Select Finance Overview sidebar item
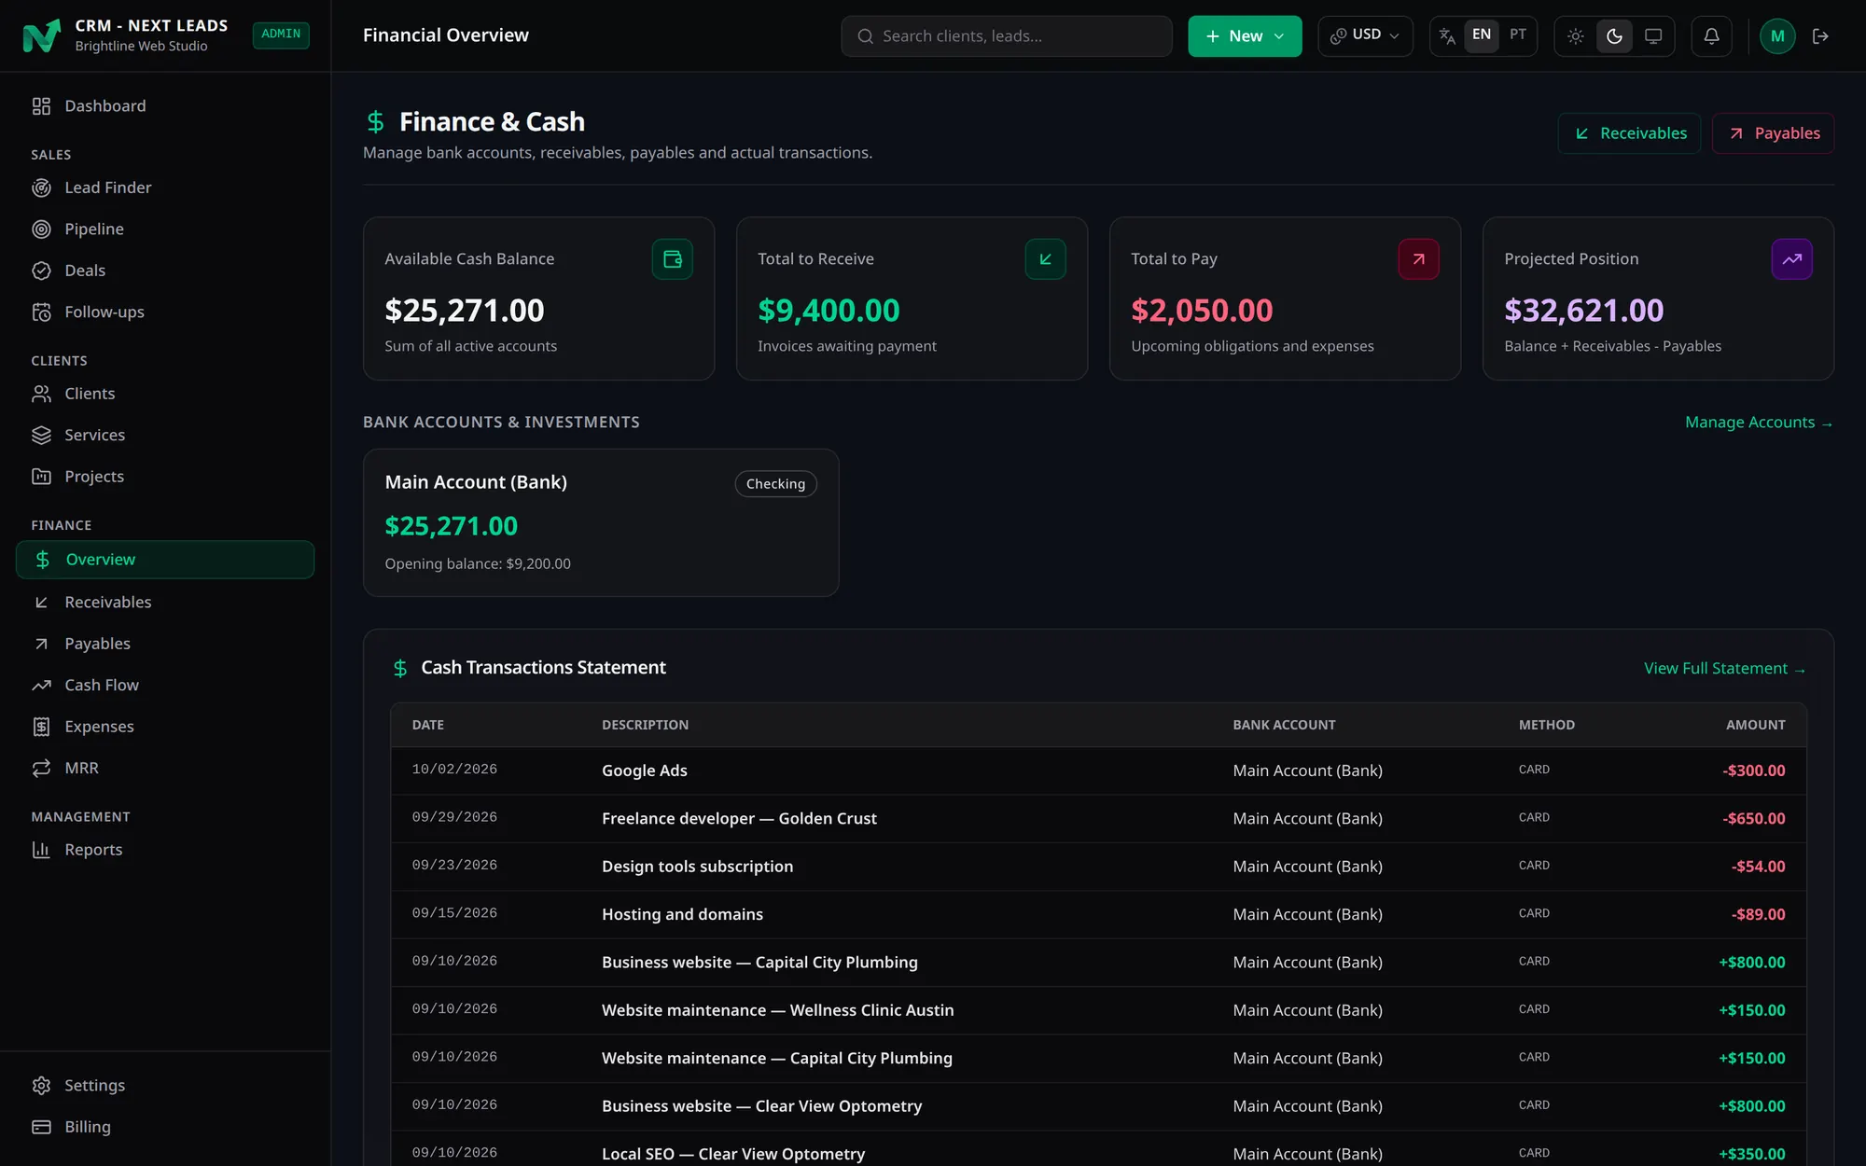 [165, 560]
